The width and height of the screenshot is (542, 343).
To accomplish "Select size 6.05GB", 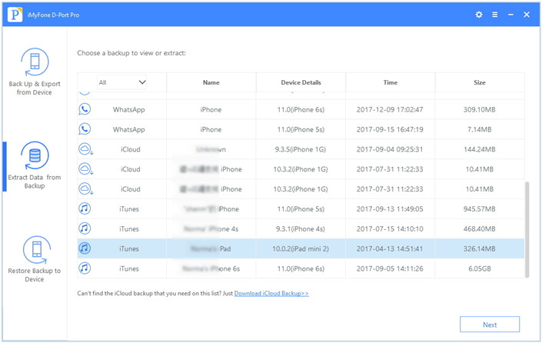I will 480,268.
